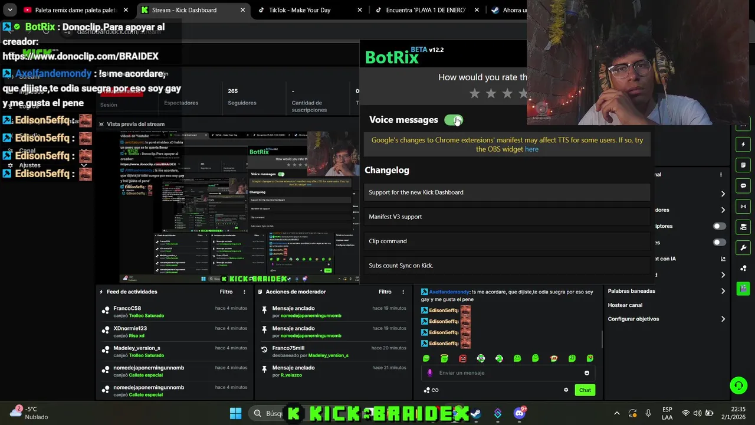
Task: Open the lightning bolt quick actions icon
Action: (743, 145)
